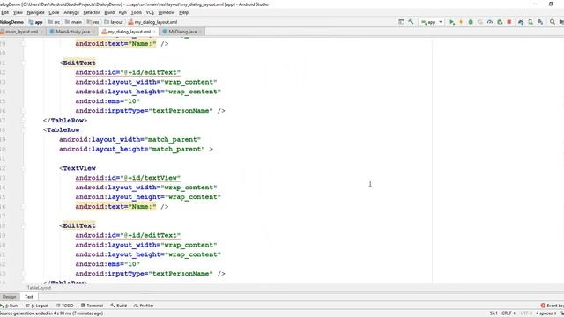
Task: Click Apply Changes lightning bolt icon
Action: [x=461, y=22]
